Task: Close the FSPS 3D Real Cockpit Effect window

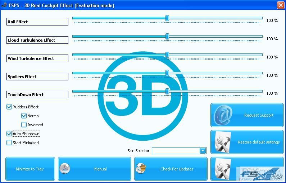Action: (281, 5)
